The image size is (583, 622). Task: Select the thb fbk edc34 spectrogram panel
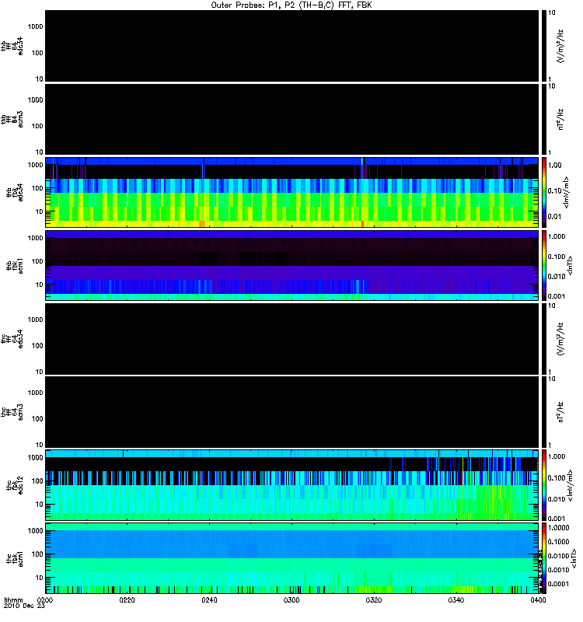292,192
